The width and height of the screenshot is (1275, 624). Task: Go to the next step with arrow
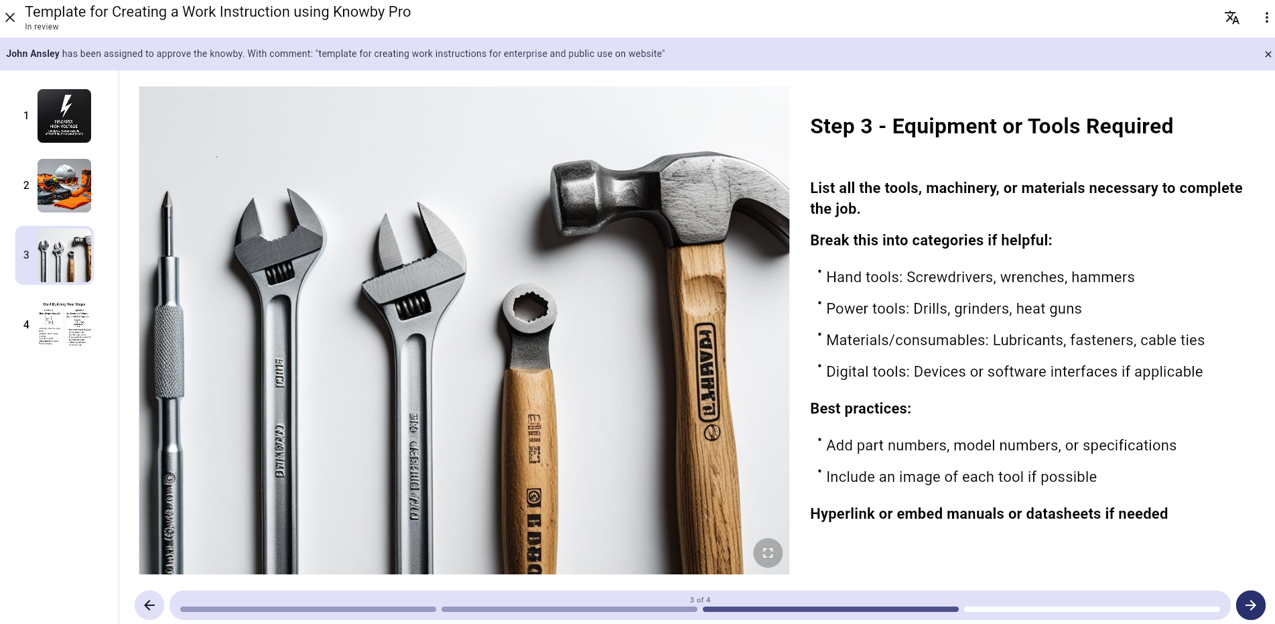pyautogui.click(x=1250, y=605)
